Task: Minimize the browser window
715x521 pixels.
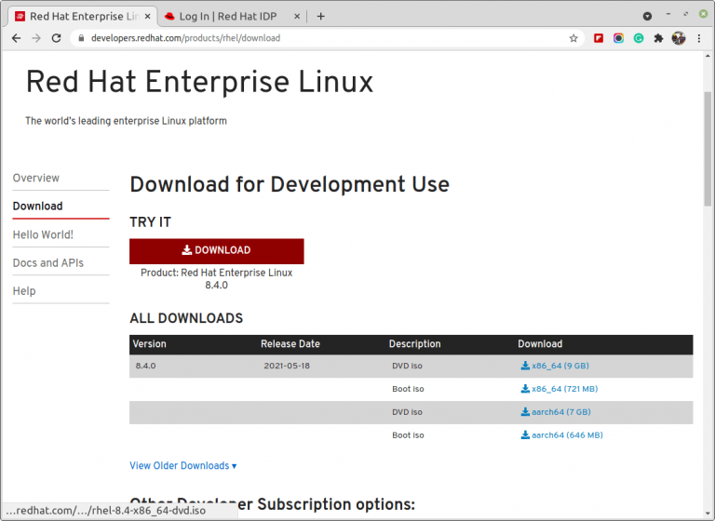Action: click(668, 14)
